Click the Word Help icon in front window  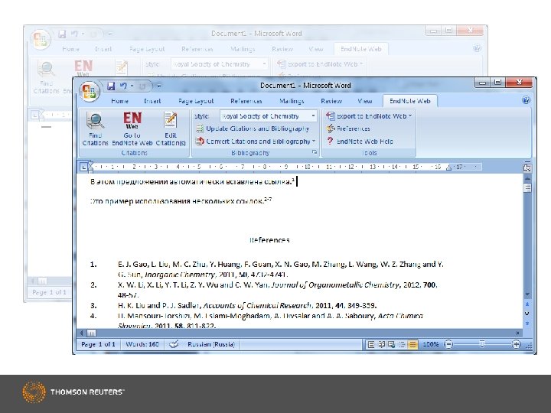click(x=526, y=100)
